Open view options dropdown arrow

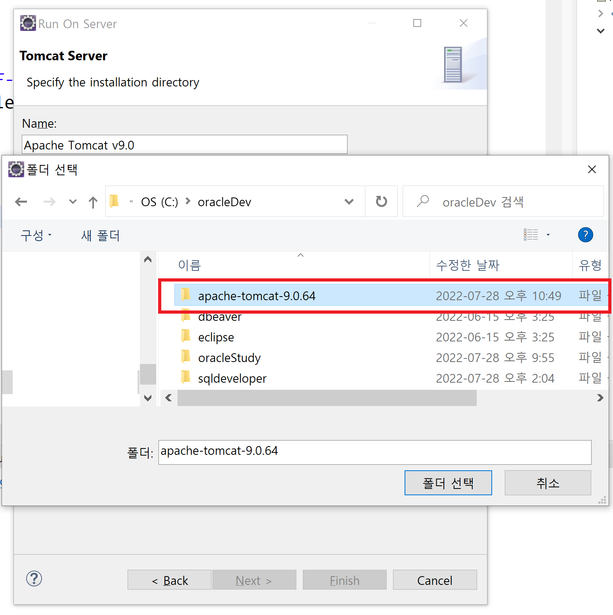pyautogui.click(x=548, y=235)
